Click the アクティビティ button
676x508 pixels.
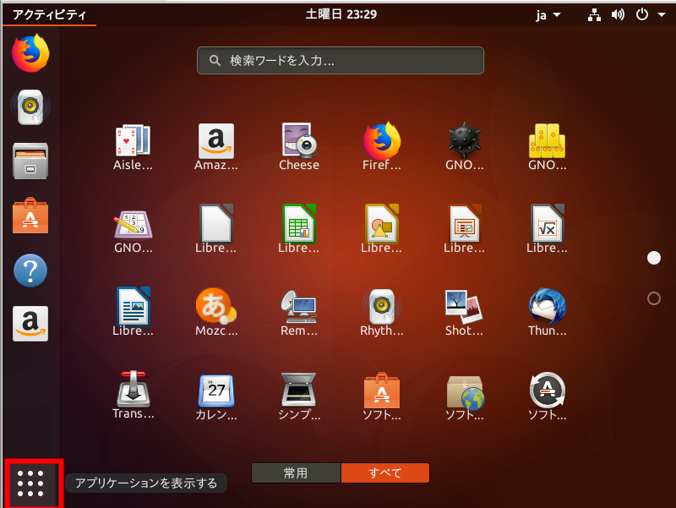[48, 14]
